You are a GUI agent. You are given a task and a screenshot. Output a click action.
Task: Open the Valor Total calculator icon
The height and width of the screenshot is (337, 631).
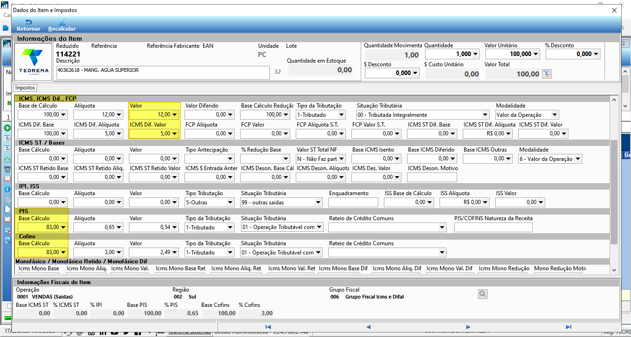[x=547, y=74]
